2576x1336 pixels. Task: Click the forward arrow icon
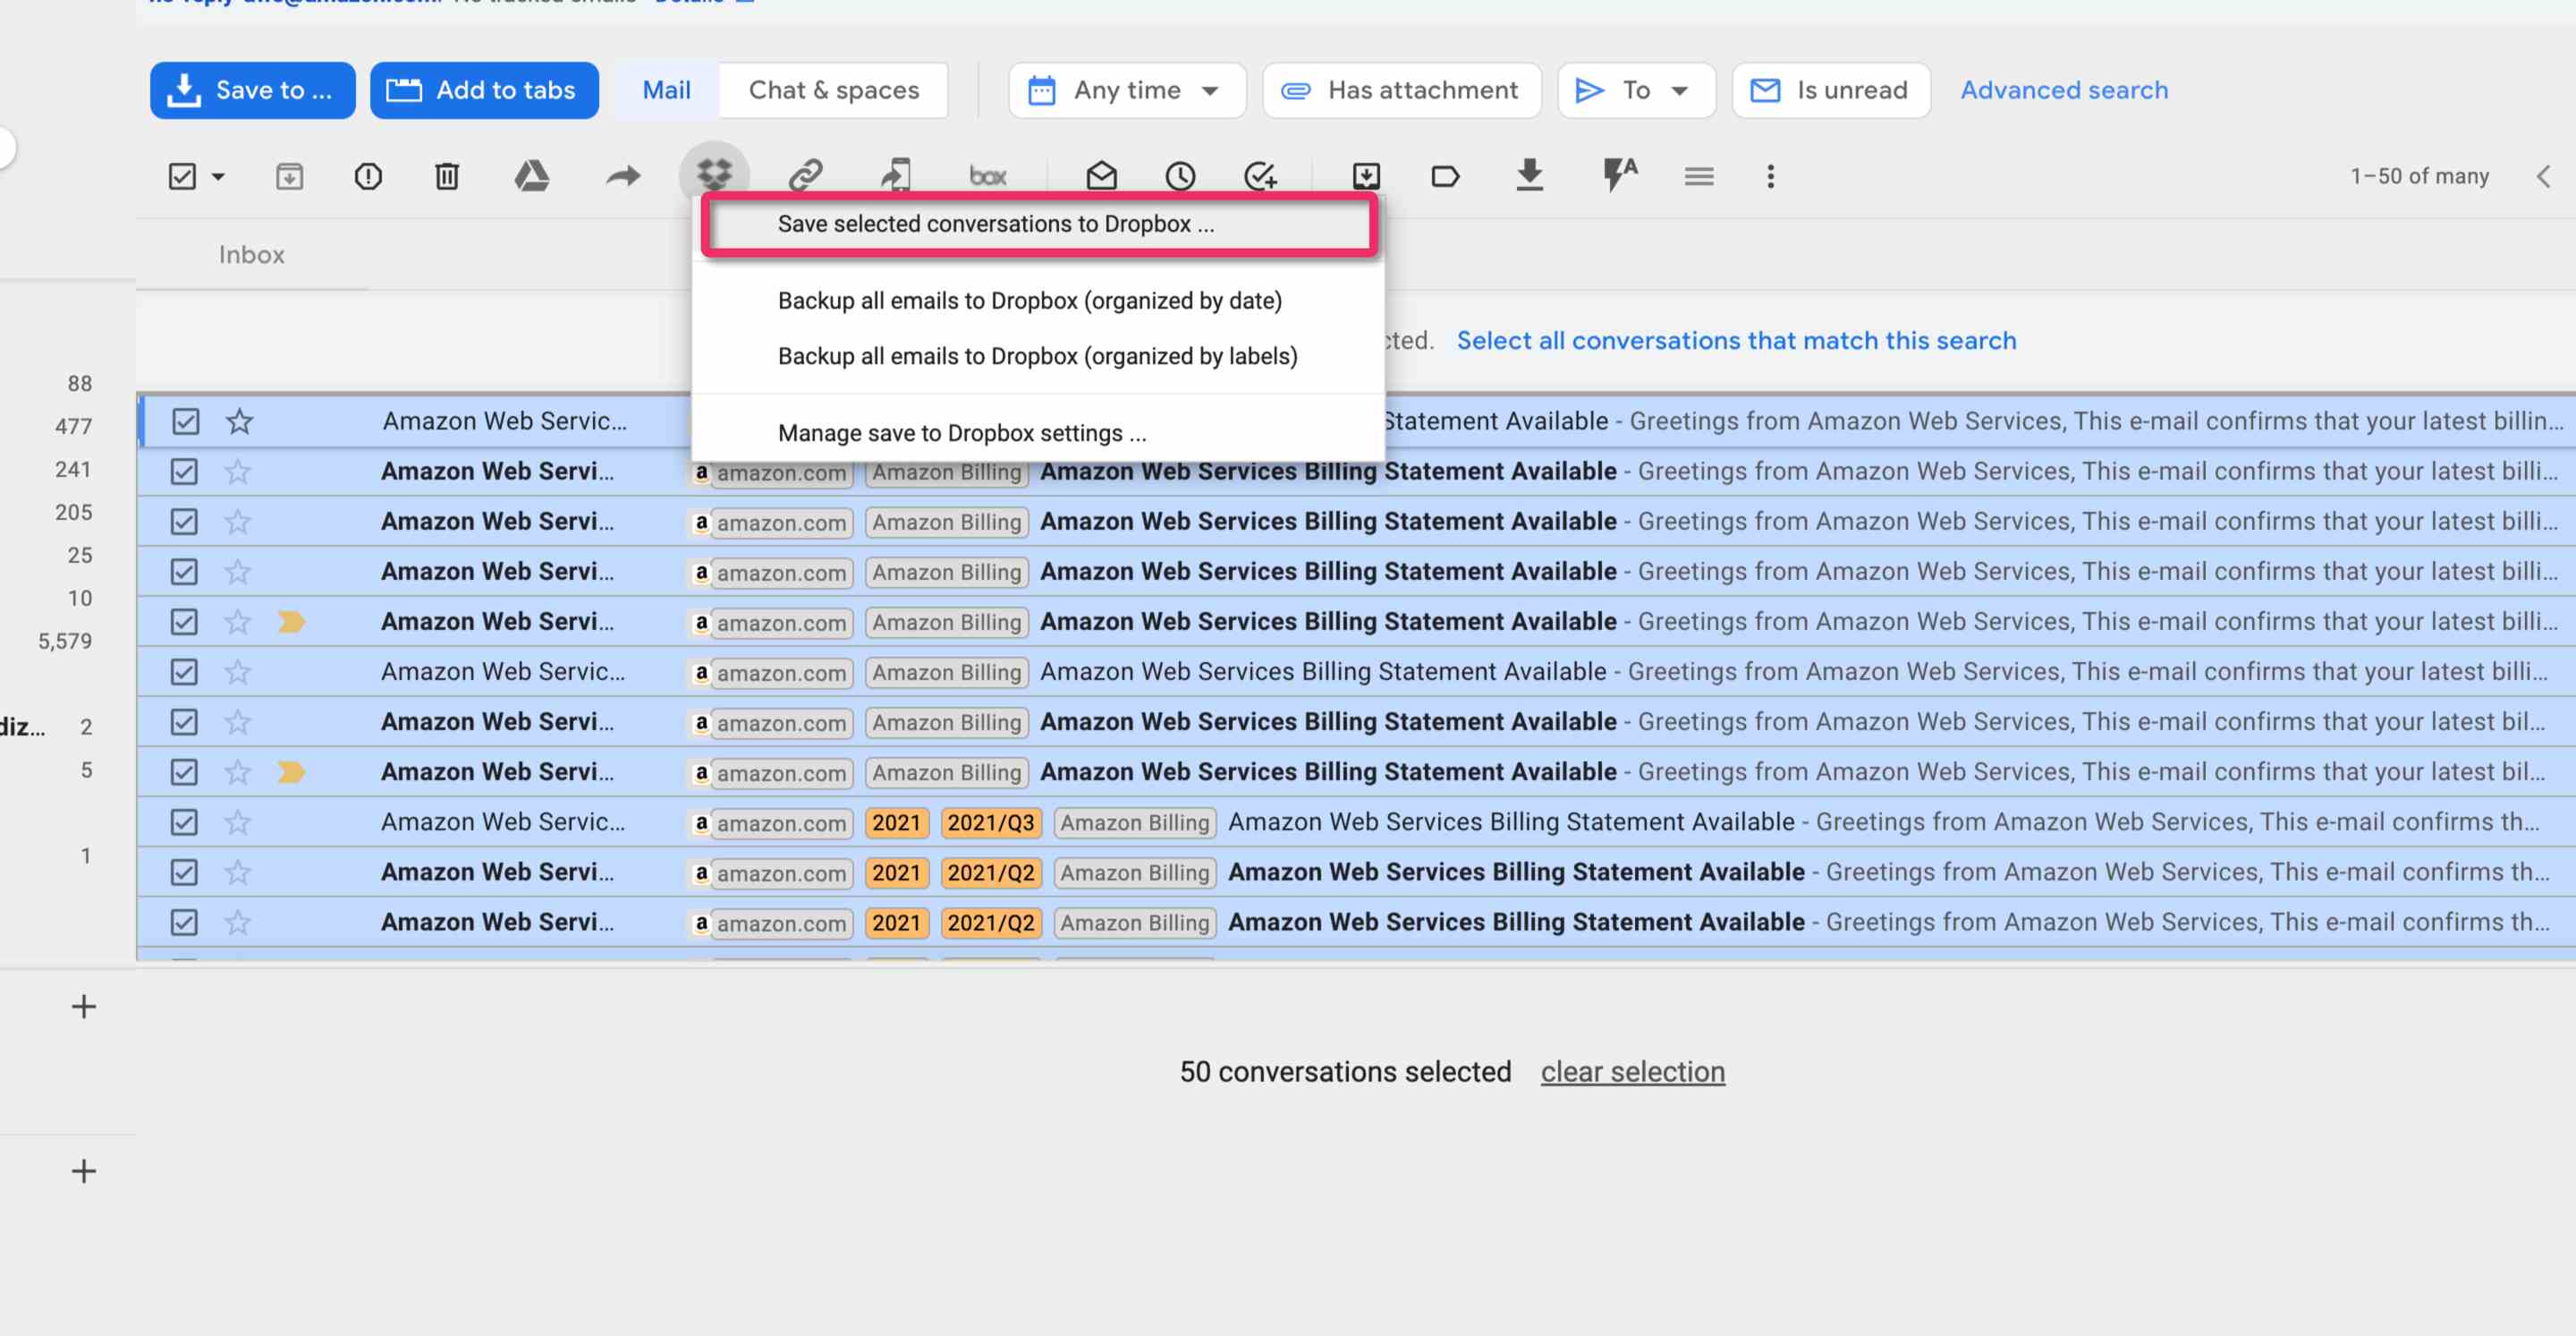click(x=623, y=176)
